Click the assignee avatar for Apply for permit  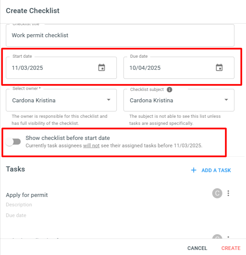(217, 193)
